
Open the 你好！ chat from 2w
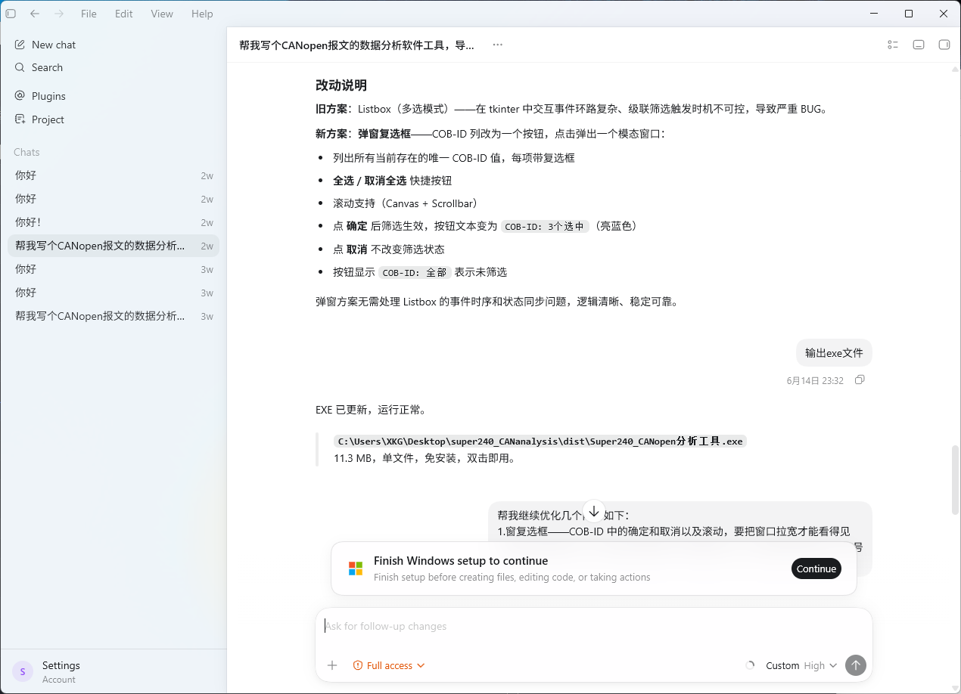tap(114, 222)
